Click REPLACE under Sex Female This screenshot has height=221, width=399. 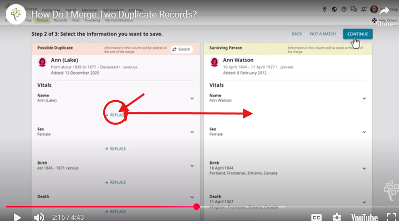pos(116,149)
